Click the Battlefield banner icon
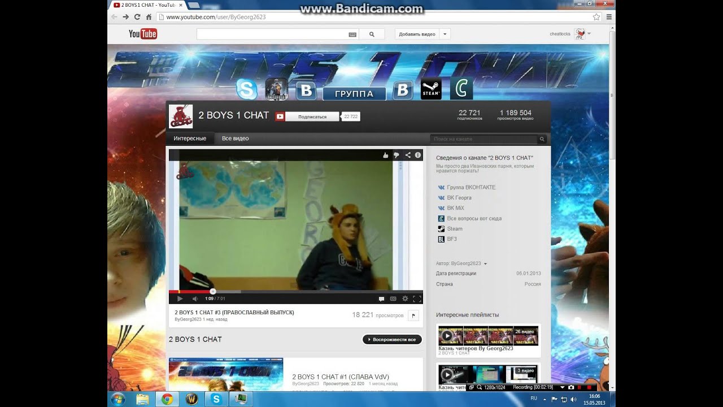 (x=277, y=89)
